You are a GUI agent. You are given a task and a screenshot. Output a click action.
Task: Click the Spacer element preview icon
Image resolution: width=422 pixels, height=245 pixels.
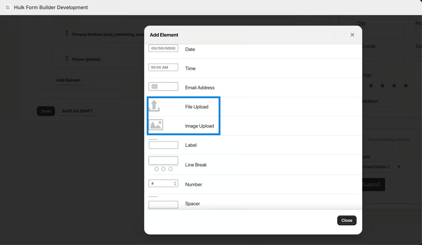coord(163,203)
